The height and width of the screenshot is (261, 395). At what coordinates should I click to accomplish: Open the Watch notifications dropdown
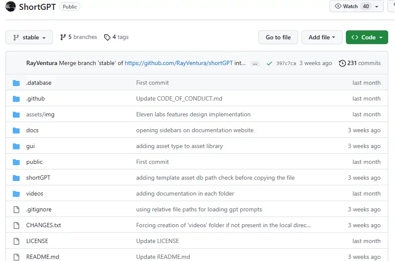[357, 6]
